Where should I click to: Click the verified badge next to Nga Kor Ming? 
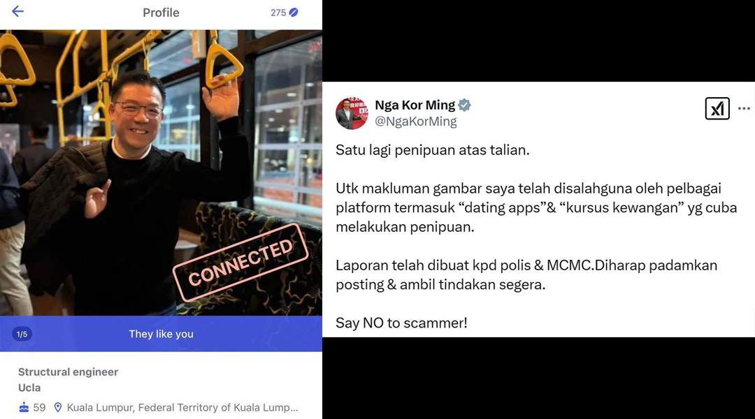tap(464, 105)
